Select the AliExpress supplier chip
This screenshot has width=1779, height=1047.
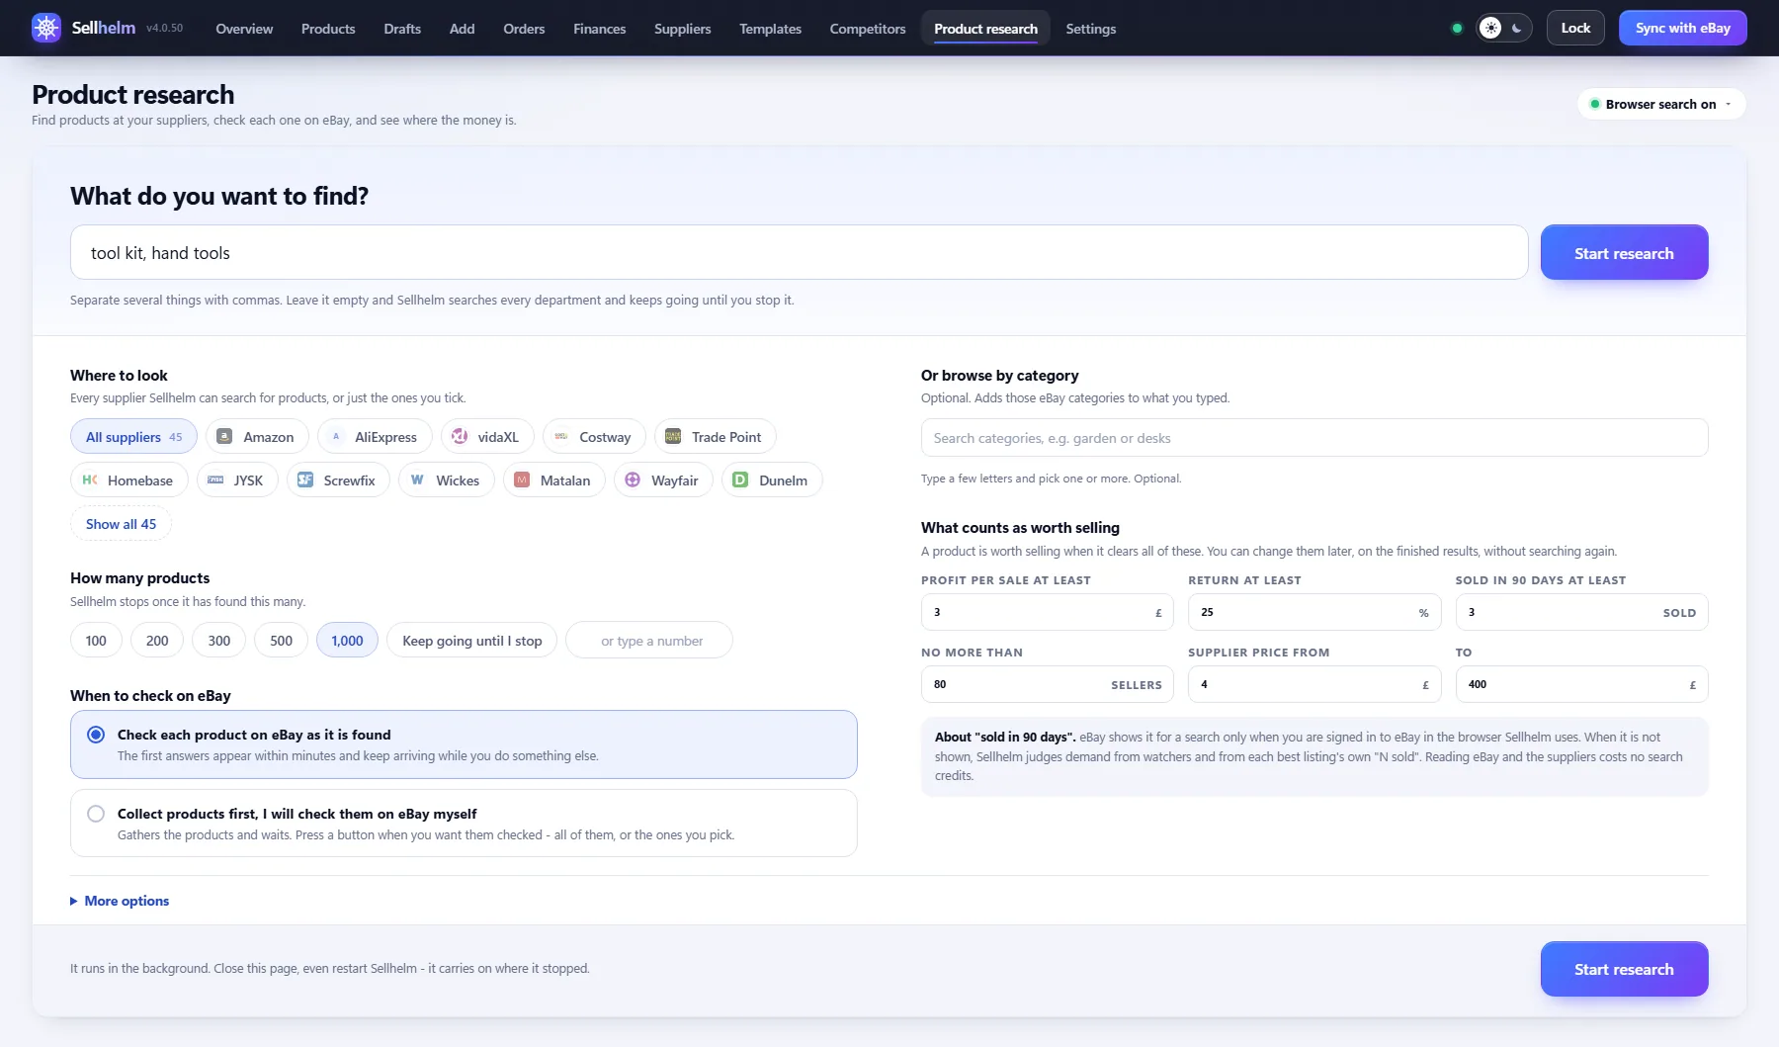[375, 437]
